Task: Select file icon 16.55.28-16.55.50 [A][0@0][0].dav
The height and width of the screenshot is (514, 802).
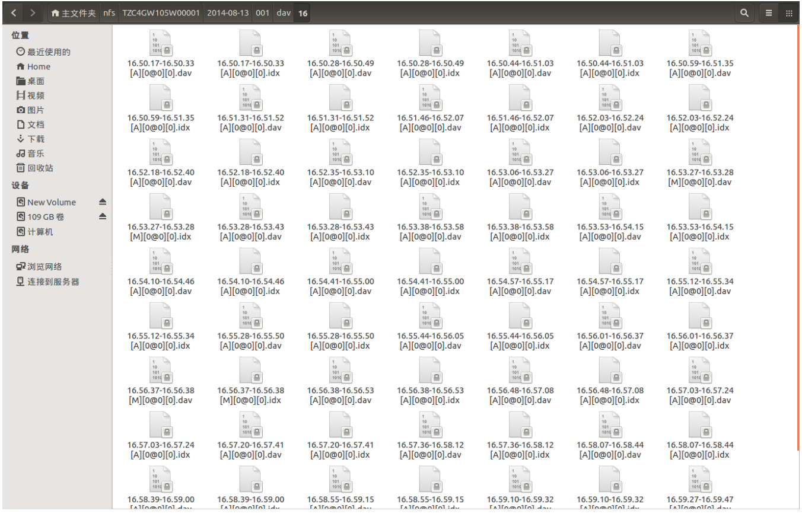Action: [x=250, y=316]
